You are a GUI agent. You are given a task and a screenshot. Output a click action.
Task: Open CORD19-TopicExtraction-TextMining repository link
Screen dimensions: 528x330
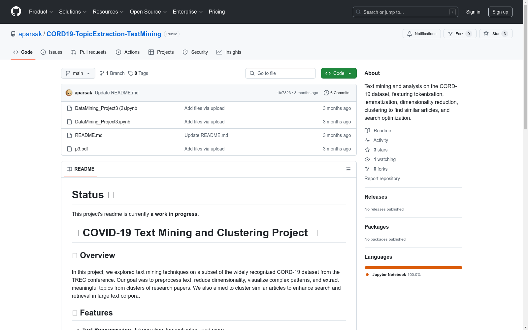[x=104, y=34]
